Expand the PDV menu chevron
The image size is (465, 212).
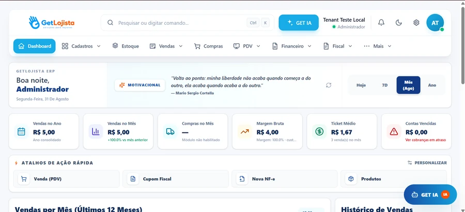coord(258,46)
